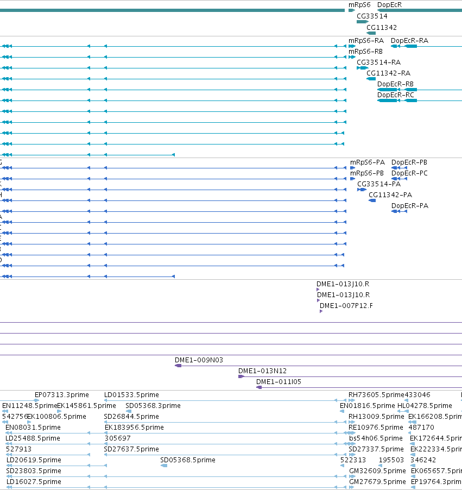Viewport: 462px width, 490px height.
Task: Select EST HL04278.5prime
Action: pyautogui.click(x=425, y=406)
